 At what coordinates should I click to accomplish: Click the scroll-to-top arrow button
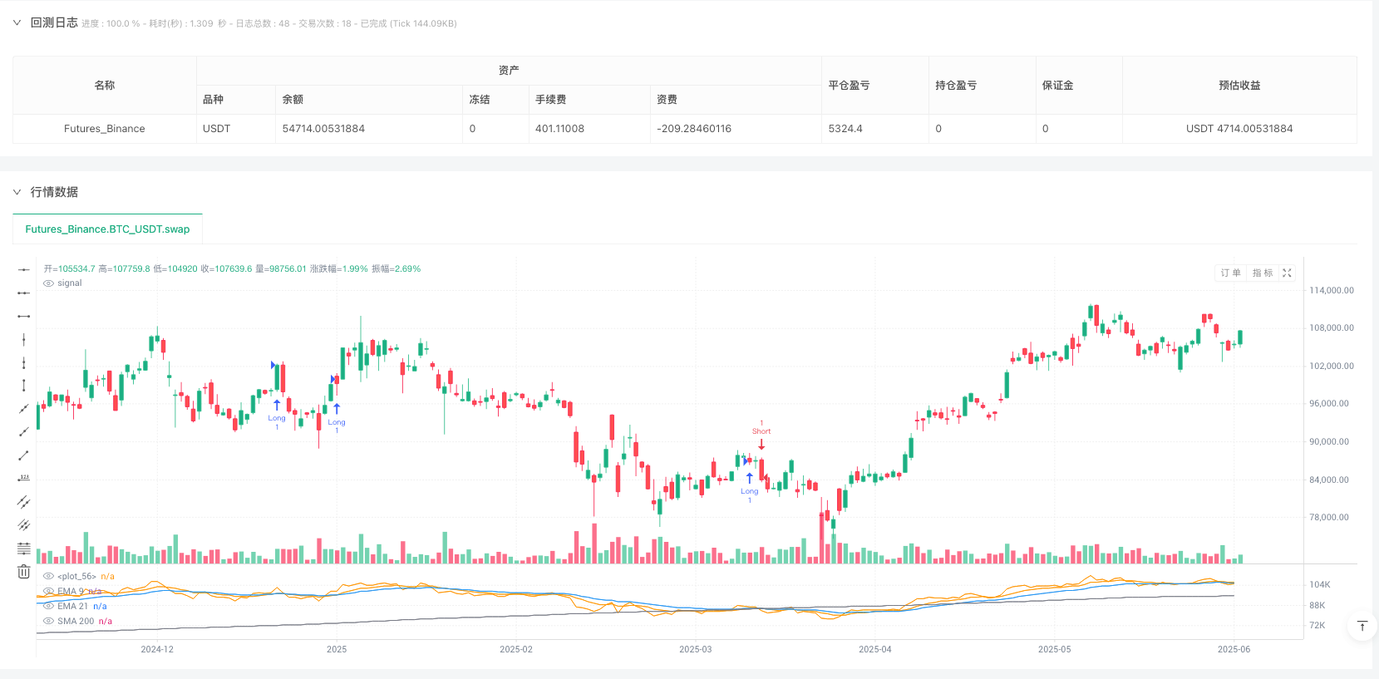pos(1362,626)
